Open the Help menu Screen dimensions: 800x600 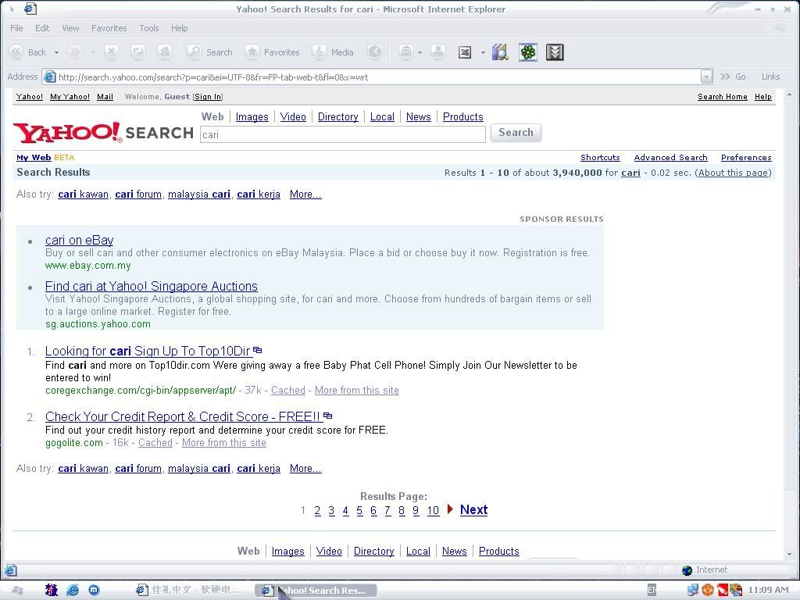(x=179, y=28)
